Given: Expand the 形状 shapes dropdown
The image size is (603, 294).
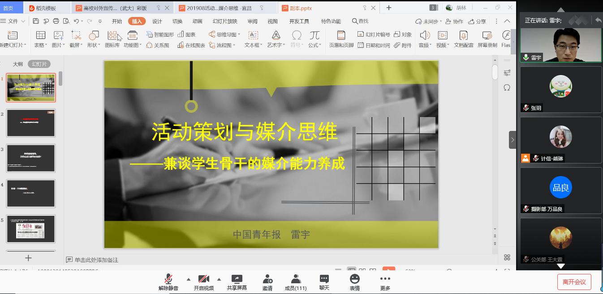Looking at the screenshot, I should 99,45.
